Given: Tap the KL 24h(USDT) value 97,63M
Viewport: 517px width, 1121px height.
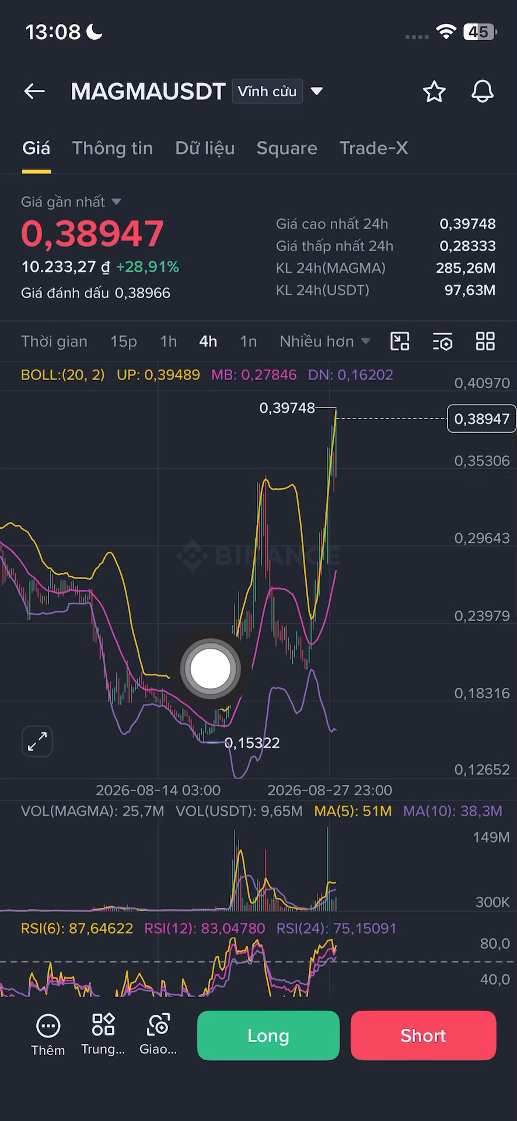Looking at the screenshot, I should click(470, 290).
